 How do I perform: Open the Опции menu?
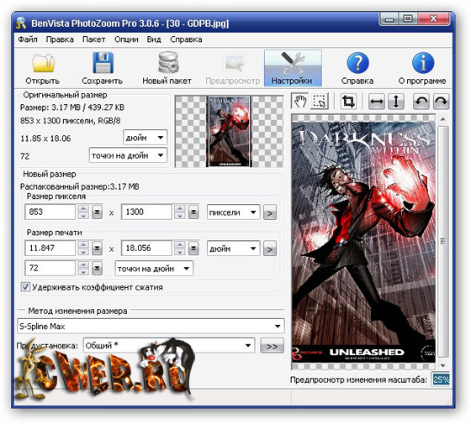[x=126, y=39]
